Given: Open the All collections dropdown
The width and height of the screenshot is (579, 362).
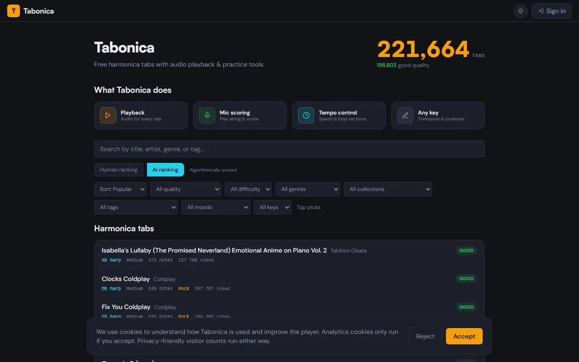Looking at the screenshot, I should pyautogui.click(x=388, y=189).
